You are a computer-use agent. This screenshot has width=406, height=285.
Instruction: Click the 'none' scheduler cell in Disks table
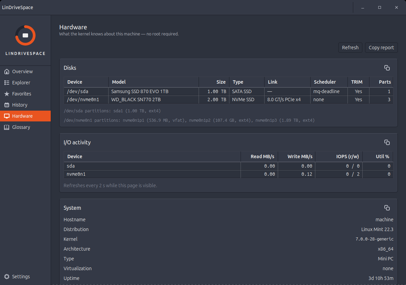[329, 99]
